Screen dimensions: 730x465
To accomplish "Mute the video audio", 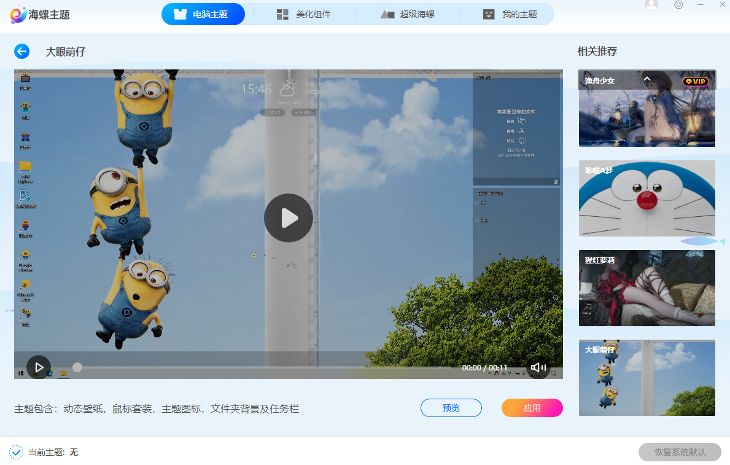I will tap(538, 367).
